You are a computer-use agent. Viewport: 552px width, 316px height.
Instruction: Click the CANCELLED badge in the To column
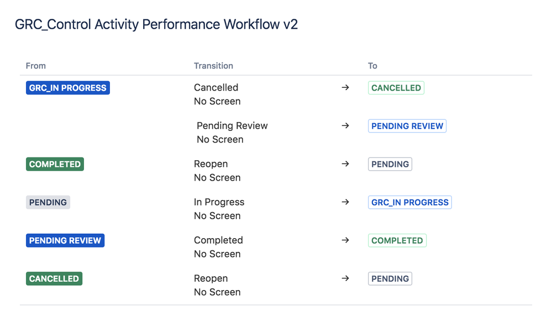tap(396, 88)
